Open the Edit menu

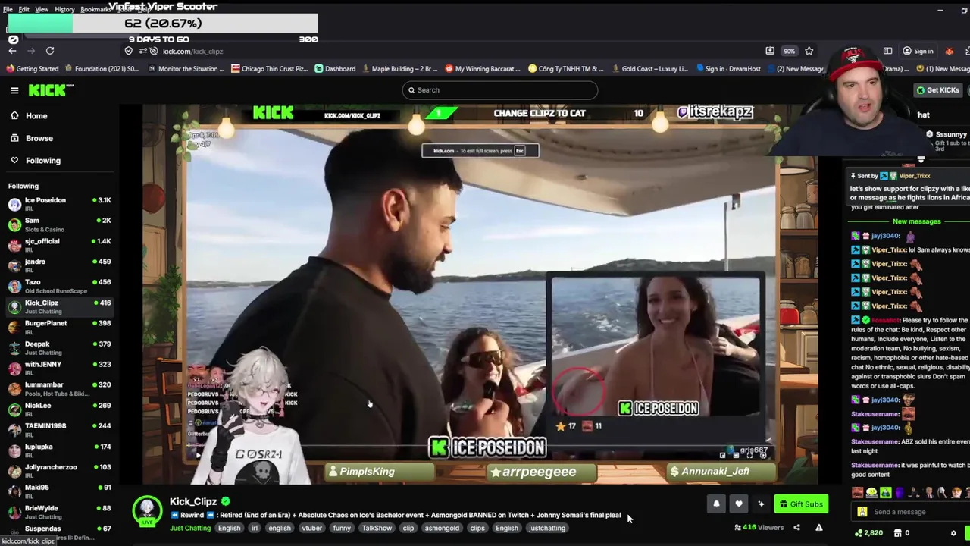tap(23, 10)
